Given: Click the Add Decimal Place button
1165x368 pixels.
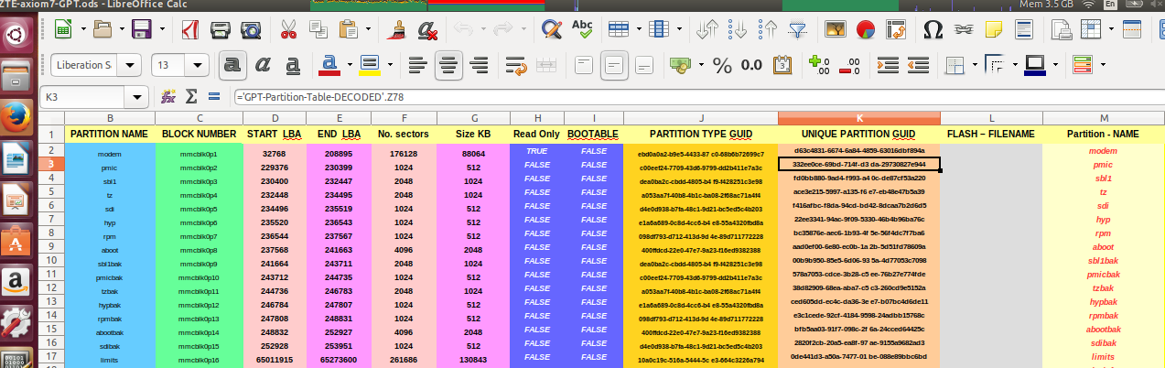Looking at the screenshot, I should 820,65.
